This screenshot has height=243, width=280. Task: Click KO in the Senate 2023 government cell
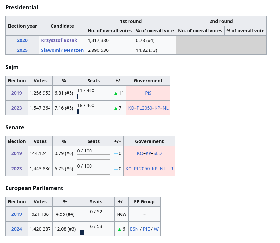[x=129, y=169]
